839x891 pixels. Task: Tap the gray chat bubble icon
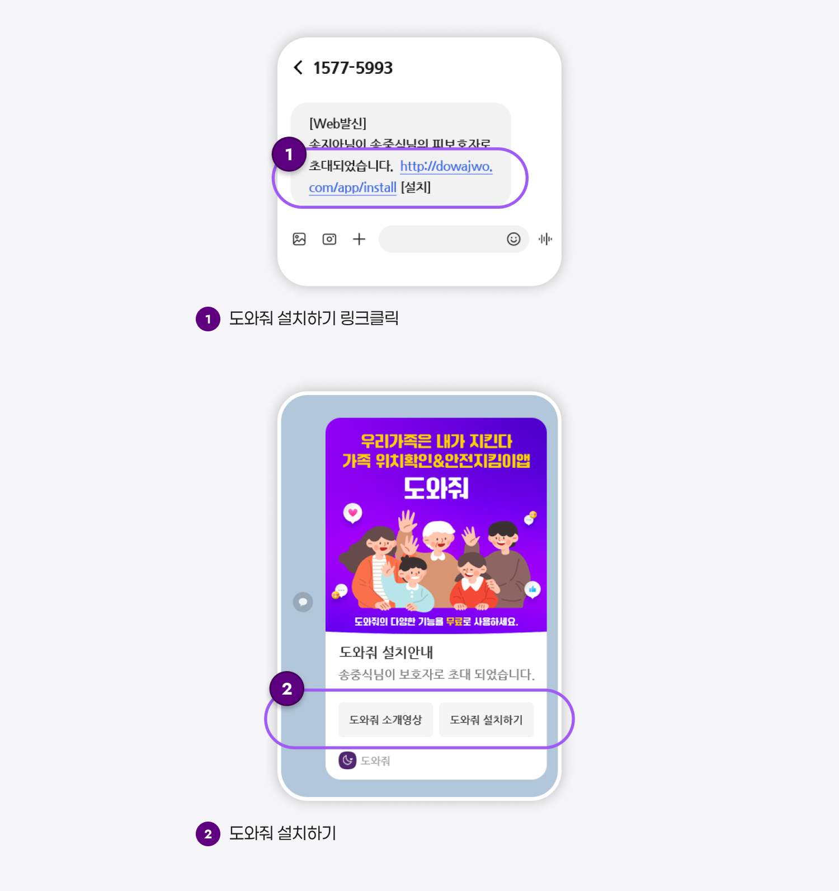[303, 602]
